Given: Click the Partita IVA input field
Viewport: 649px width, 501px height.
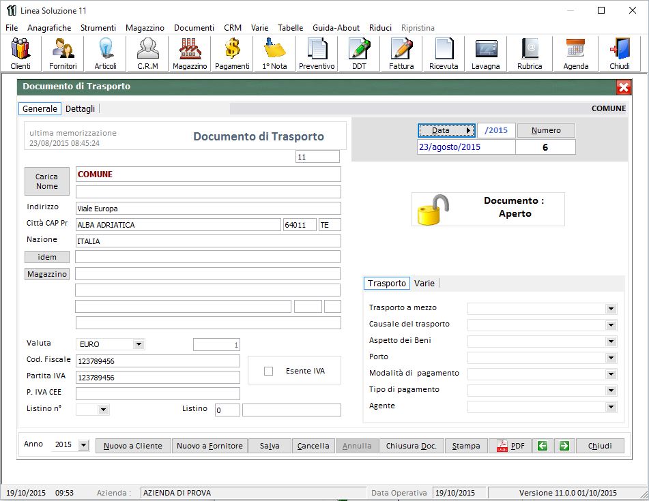Looking at the screenshot, I should 158,378.
